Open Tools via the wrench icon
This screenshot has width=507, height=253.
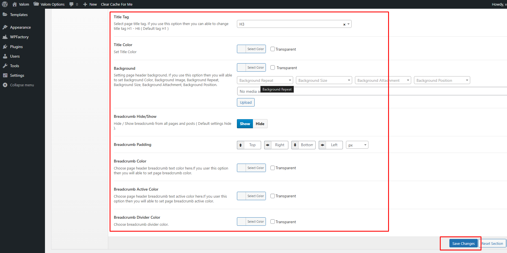[x=5, y=66]
